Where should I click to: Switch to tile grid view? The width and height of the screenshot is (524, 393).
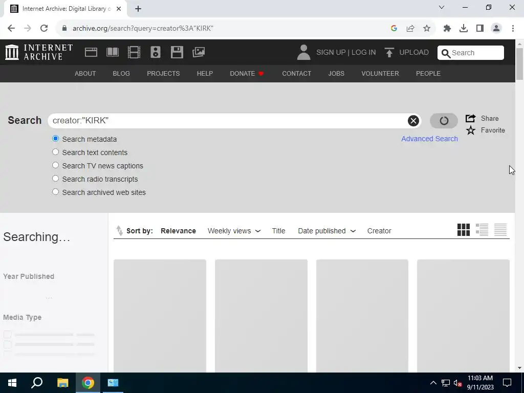(463, 230)
